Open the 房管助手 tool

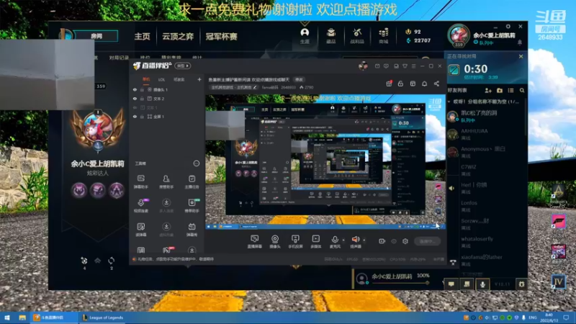tap(166, 181)
